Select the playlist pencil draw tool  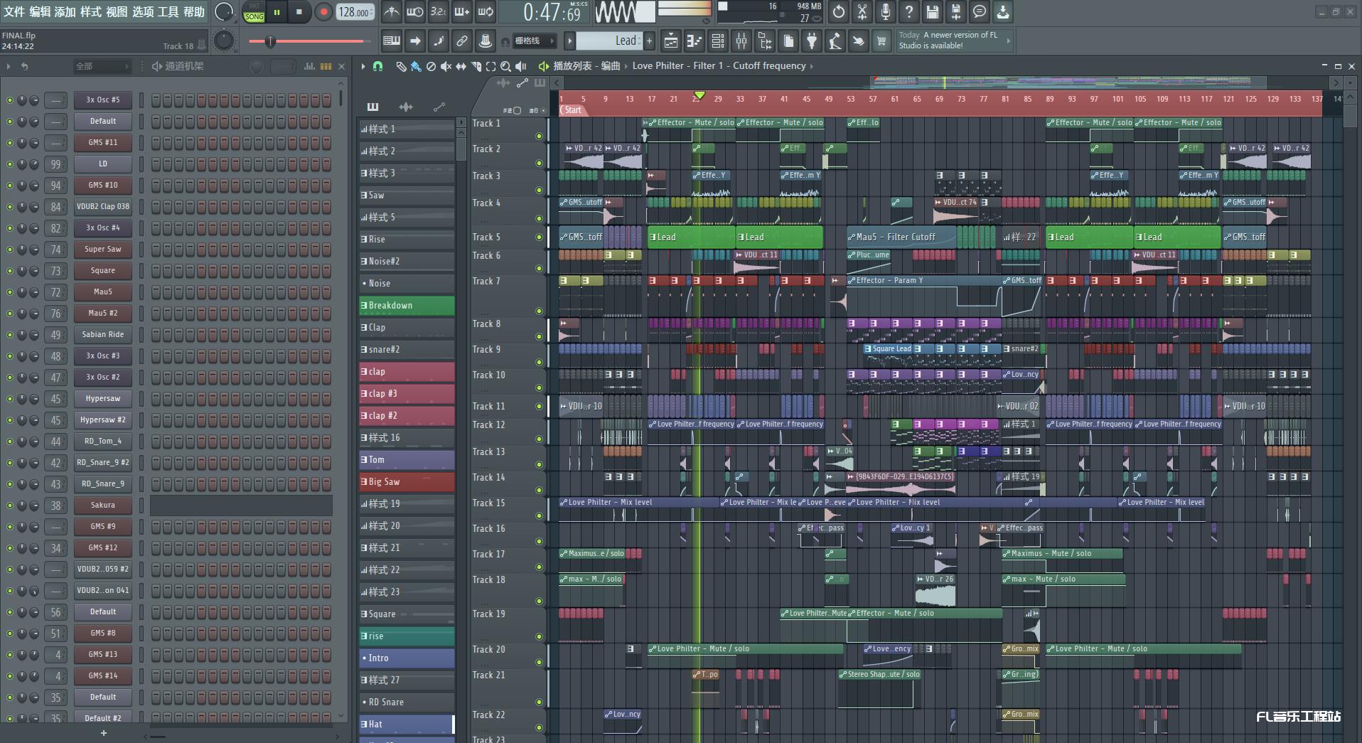point(401,66)
